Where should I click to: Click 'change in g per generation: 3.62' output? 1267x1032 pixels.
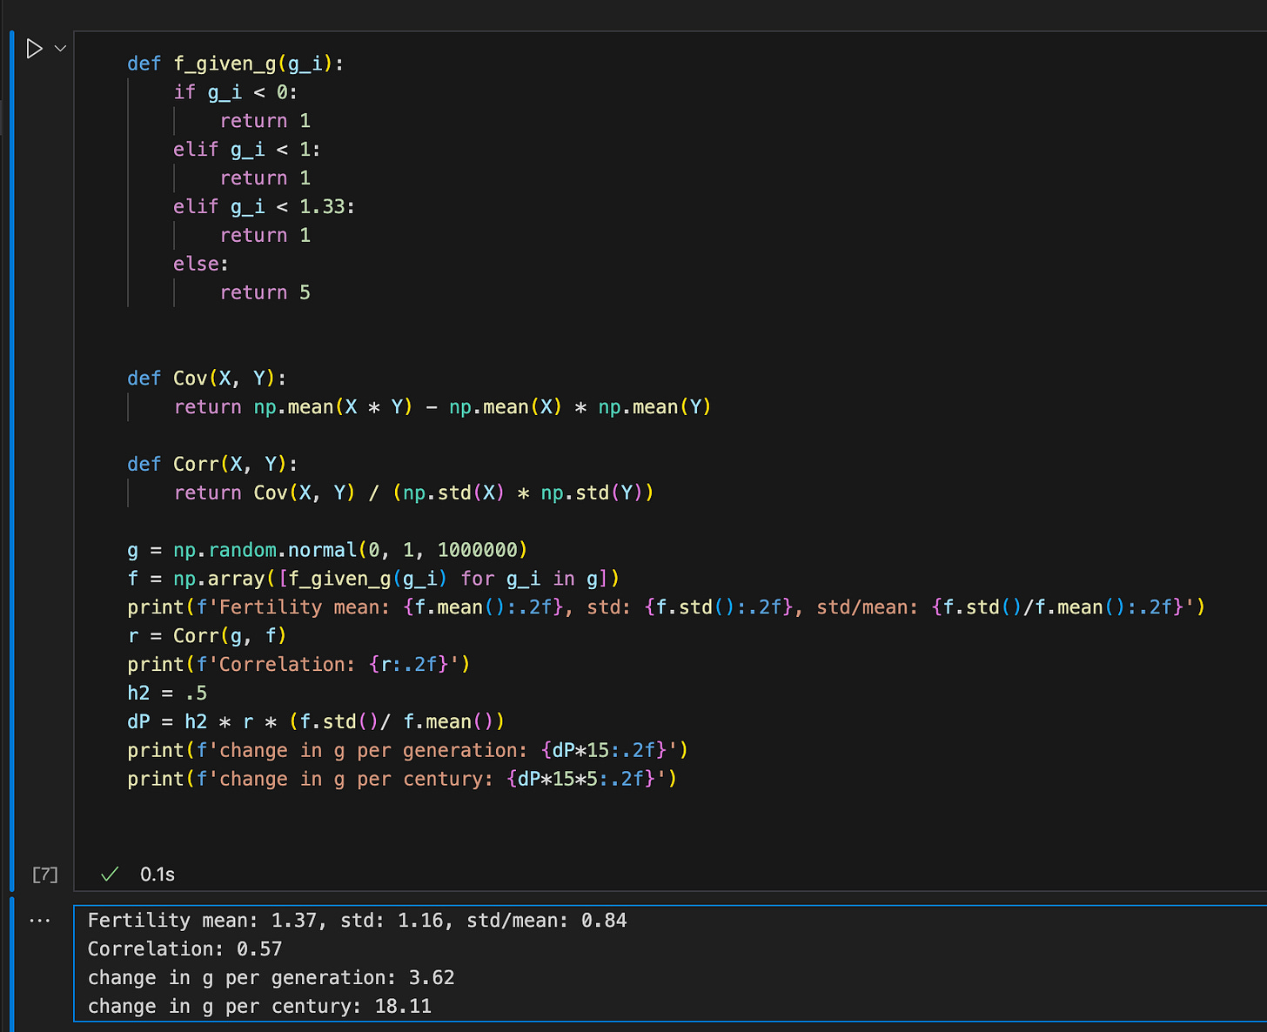[x=271, y=978]
